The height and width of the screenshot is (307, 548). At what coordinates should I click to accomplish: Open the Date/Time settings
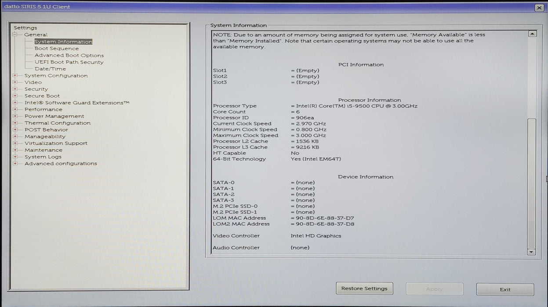pyautogui.click(x=50, y=69)
